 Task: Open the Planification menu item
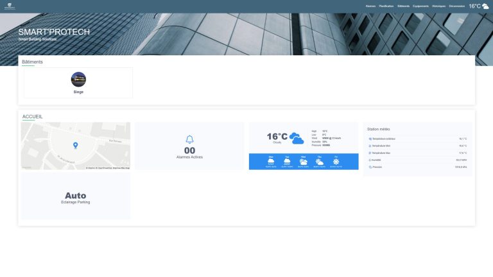(386, 6)
